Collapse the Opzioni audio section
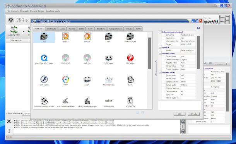Viewport: 236px width, 144px height. pyautogui.click(x=160, y=72)
